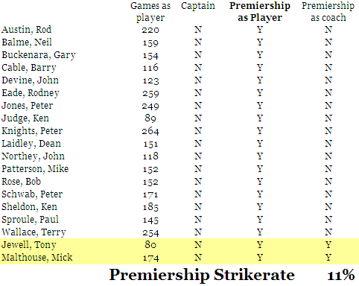
Task: Click highlighted row name Jewell, Tony
Action: pos(29,245)
